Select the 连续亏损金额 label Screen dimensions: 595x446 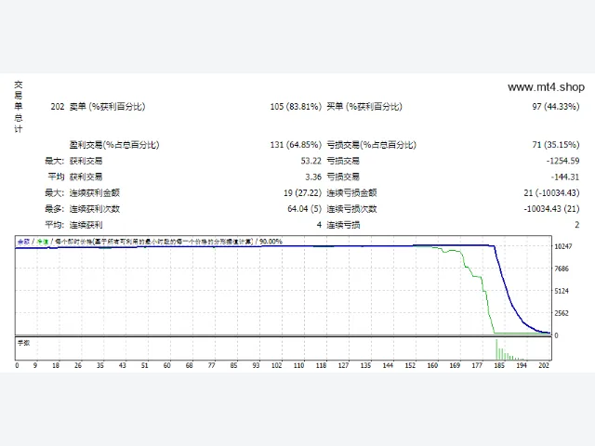pyautogui.click(x=351, y=193)
